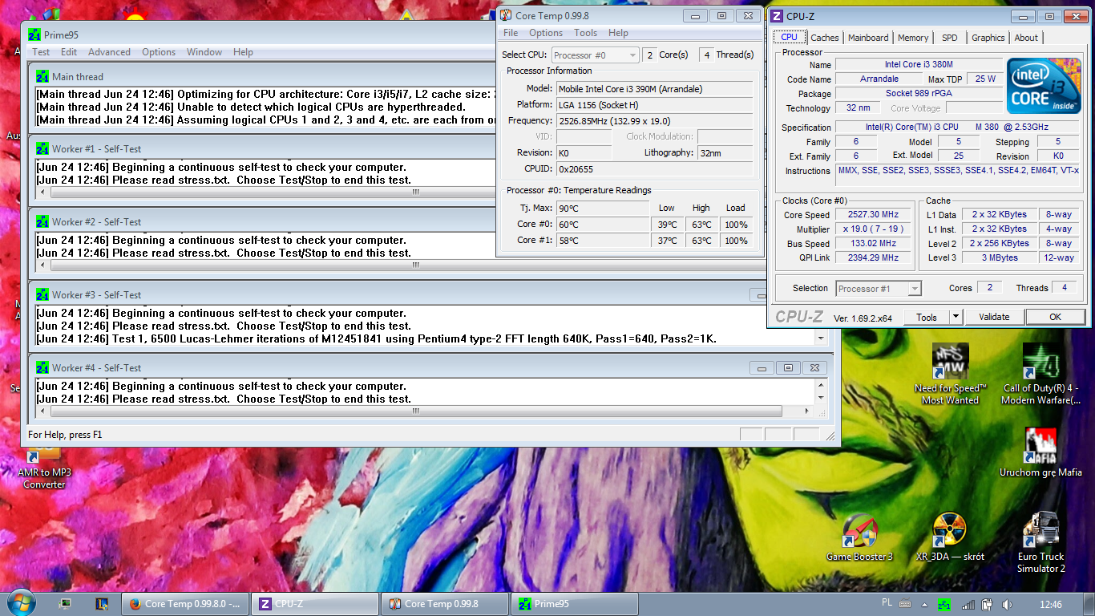The width and height of the screenshot is (1095, 616).
Task: Open the Tools menu in Core Temp
Action: click(x=585, y=33)
